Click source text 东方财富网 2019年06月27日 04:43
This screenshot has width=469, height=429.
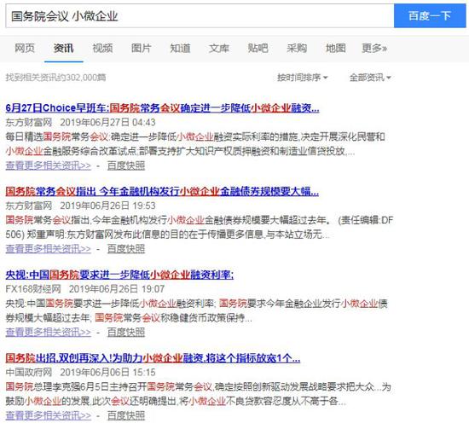pos(80,122)
